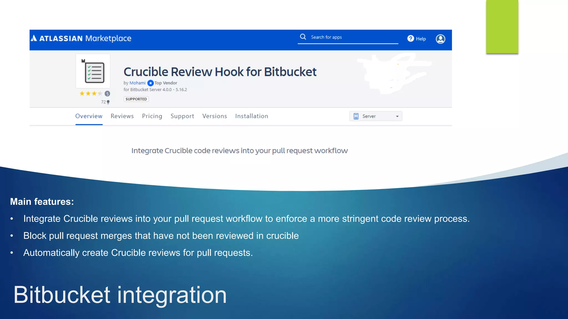The width and height of the screenshot is (568, 319).
Task: Switch to the Overview tab
Action: [x=89, y=116]
